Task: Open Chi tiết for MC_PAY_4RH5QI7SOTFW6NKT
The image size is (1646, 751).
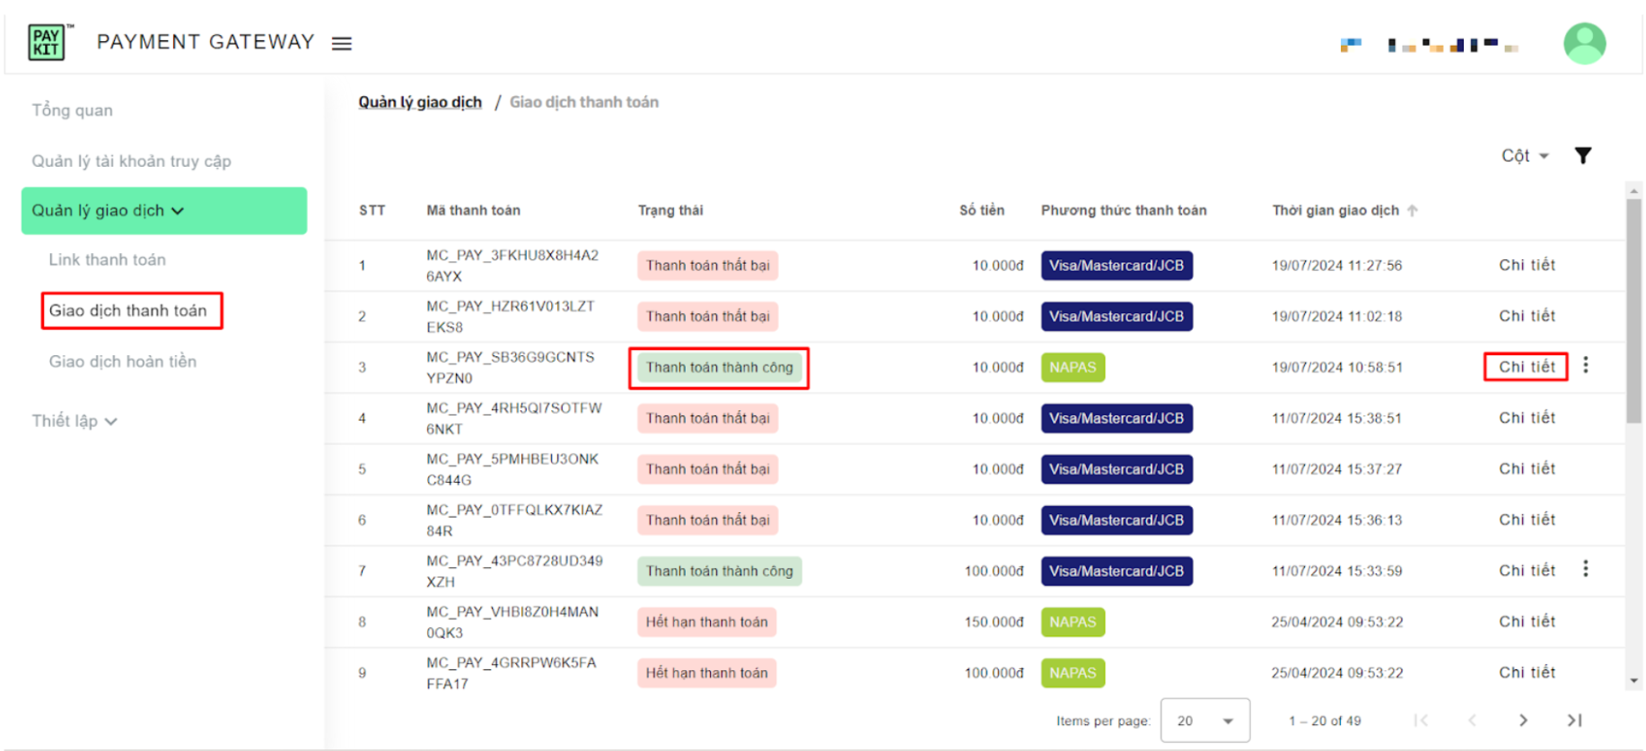Action: pos(1527,418)
